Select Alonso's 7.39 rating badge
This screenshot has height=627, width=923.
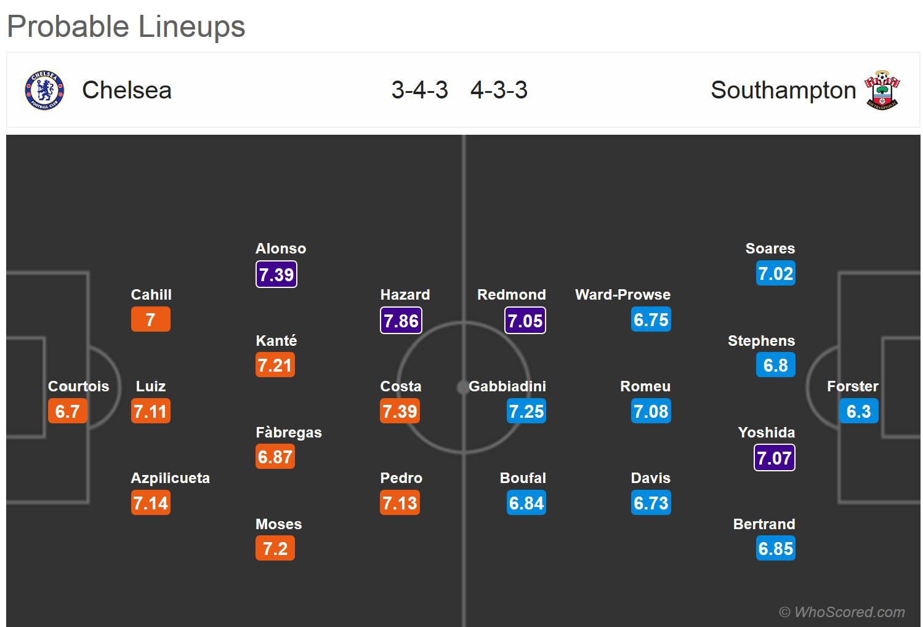(x=276, y=274)
